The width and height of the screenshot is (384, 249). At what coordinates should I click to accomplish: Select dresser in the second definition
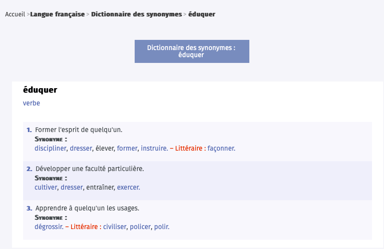[72, 187]
